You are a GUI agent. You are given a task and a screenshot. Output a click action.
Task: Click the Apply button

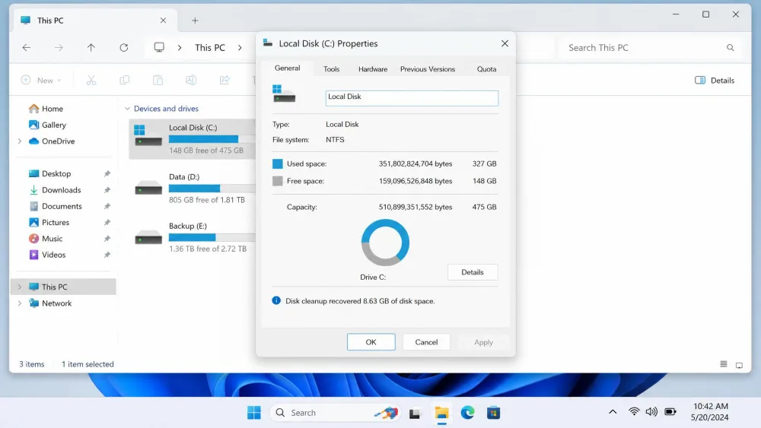click(x=483, y=342)
